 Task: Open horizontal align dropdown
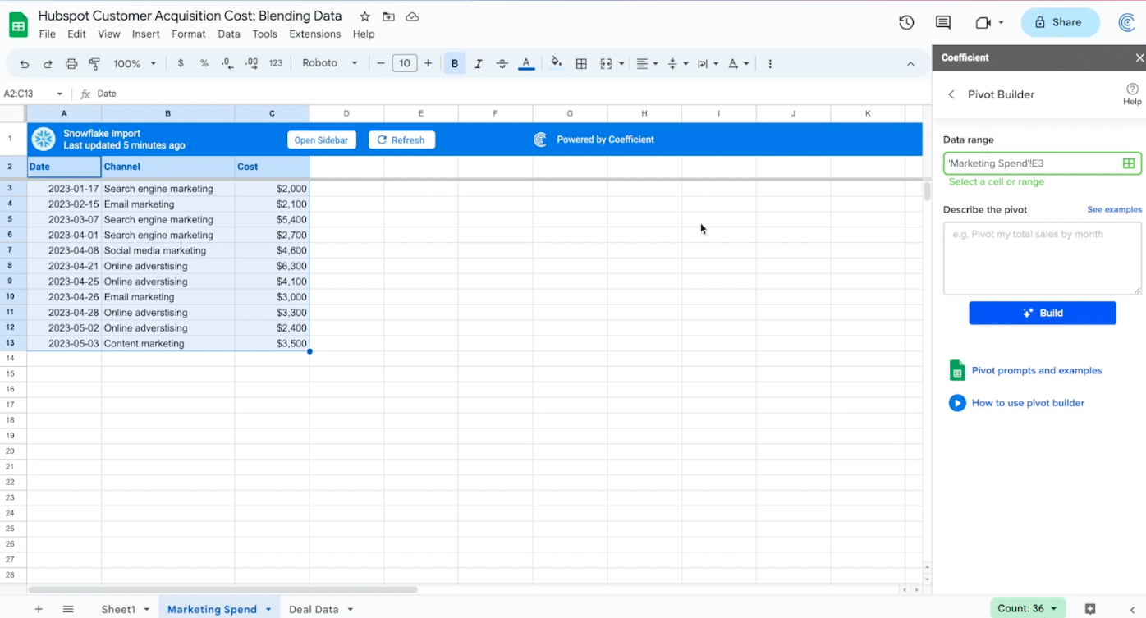[647, 63]
